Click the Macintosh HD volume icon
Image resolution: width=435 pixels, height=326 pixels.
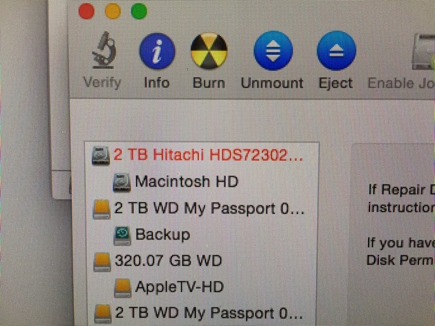[121, 182]
